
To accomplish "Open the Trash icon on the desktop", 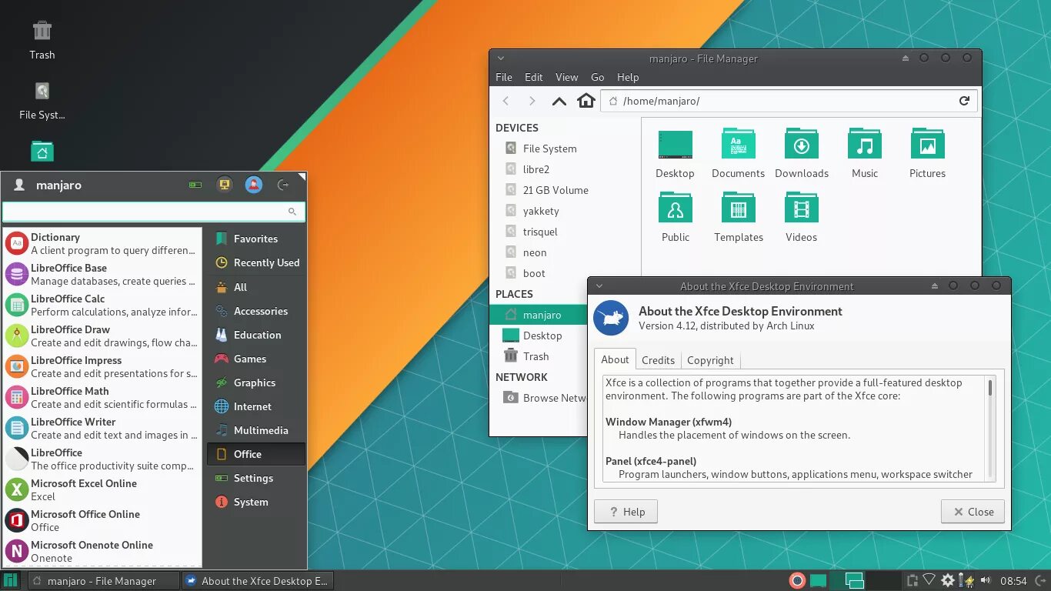I will (42, 40).
